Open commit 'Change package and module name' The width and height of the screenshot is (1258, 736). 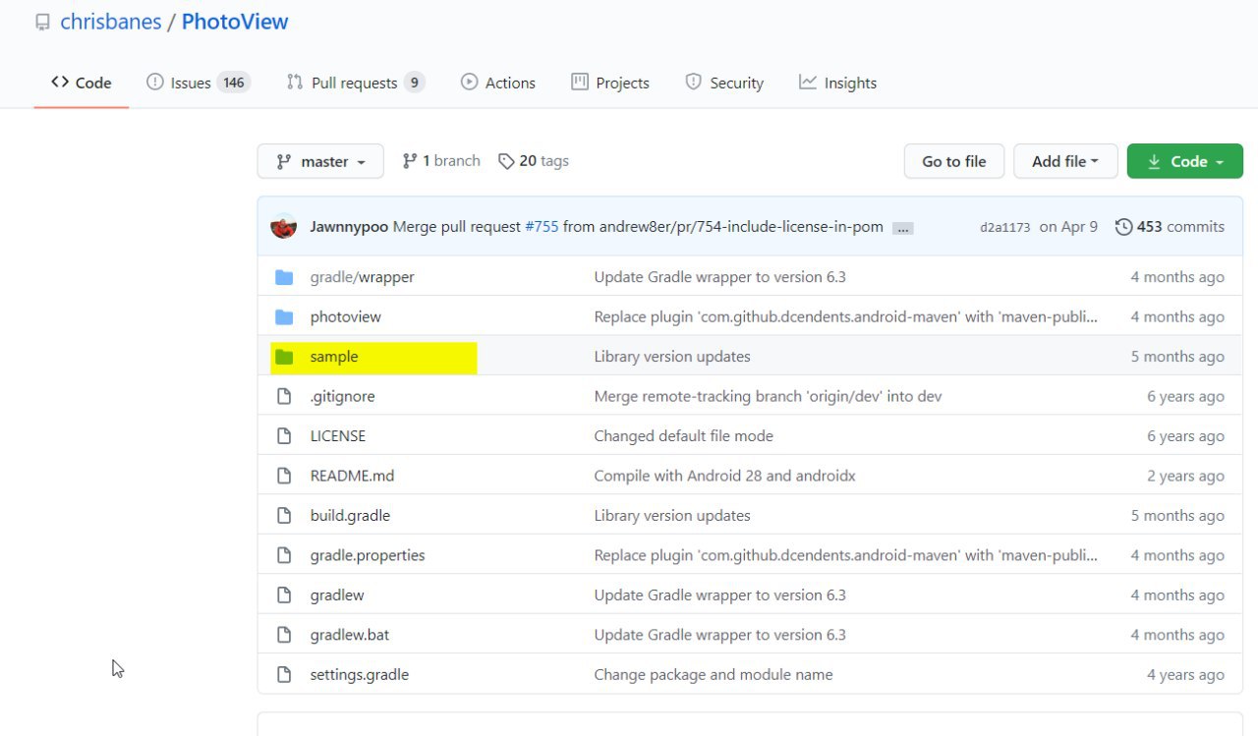point(714,674)
